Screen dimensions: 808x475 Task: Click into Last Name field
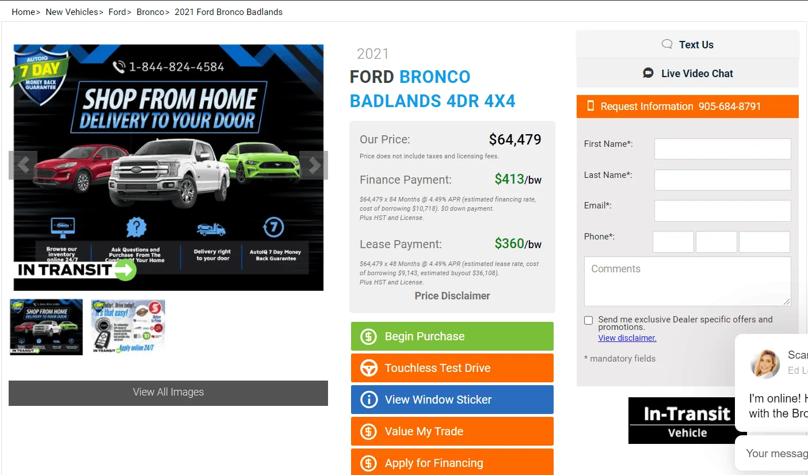point(722,180)
